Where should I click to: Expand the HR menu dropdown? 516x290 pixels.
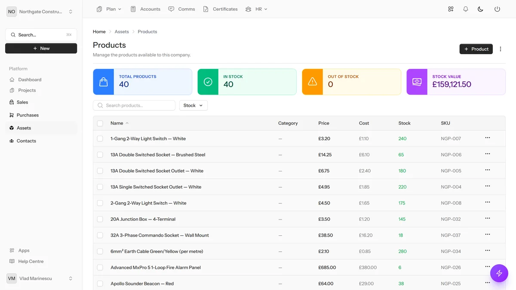point(256,9)
